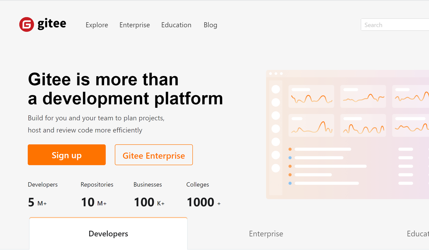
Task: Click the gitee wordmark in the header
Action: (x=52, y=24)
